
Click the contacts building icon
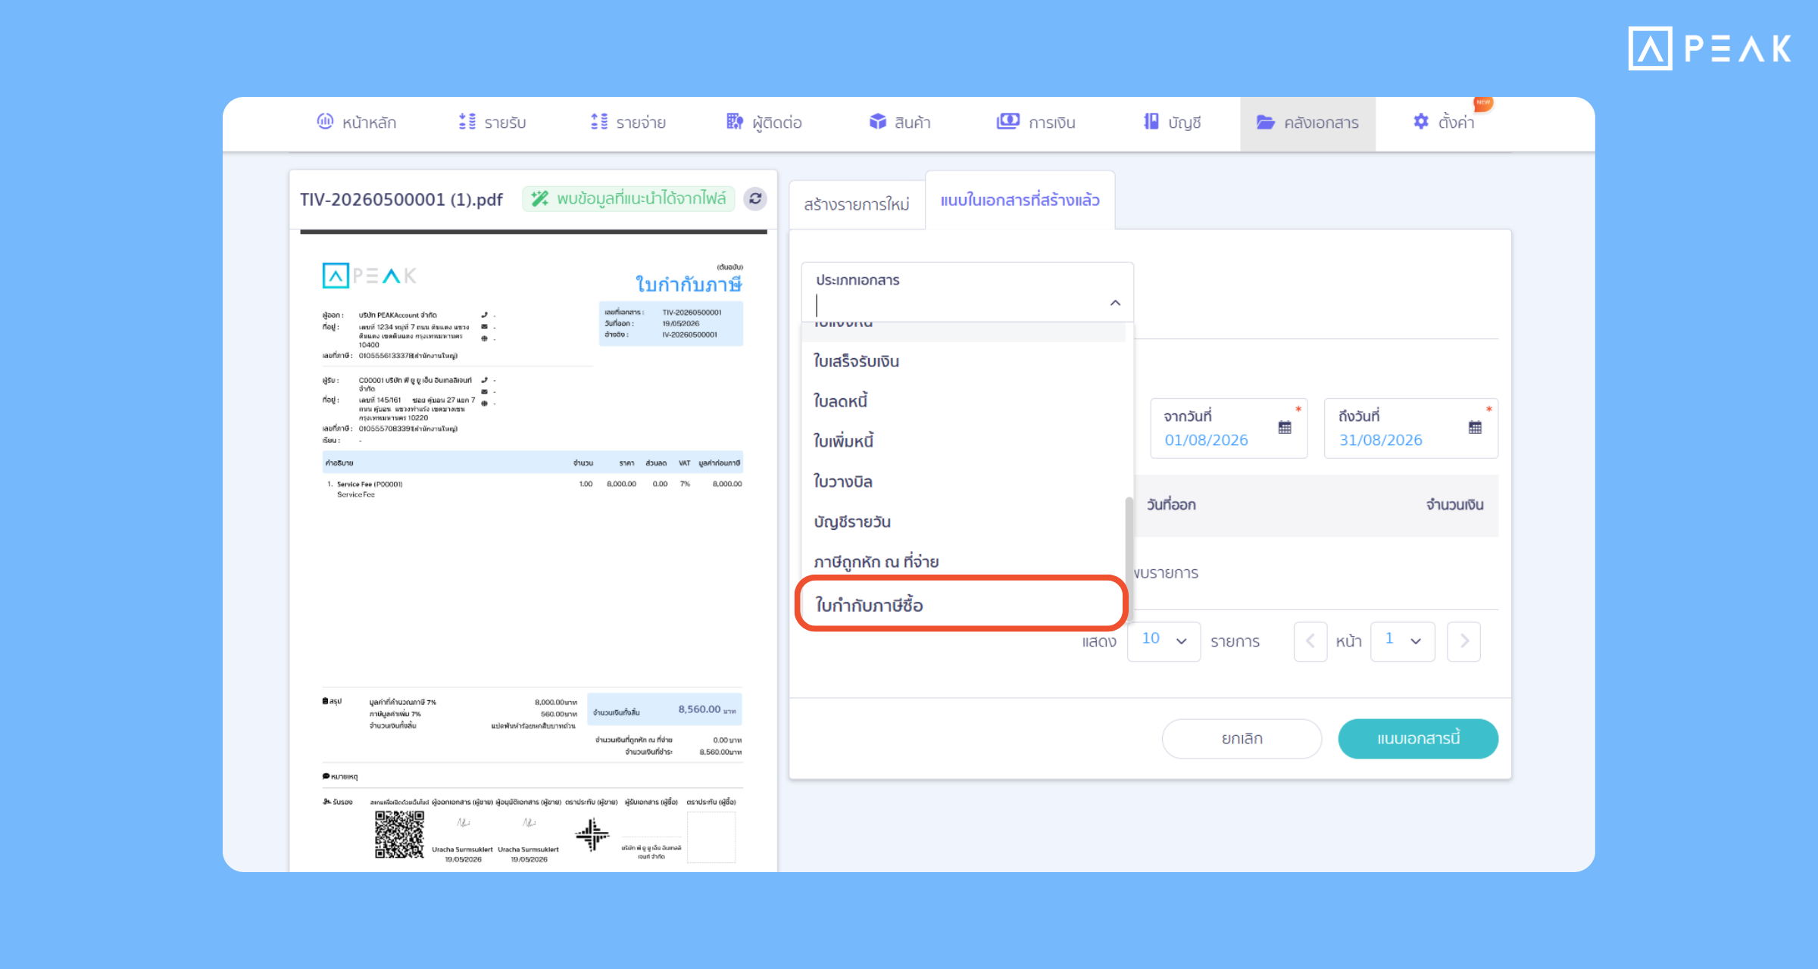click(x=735, y=121)
